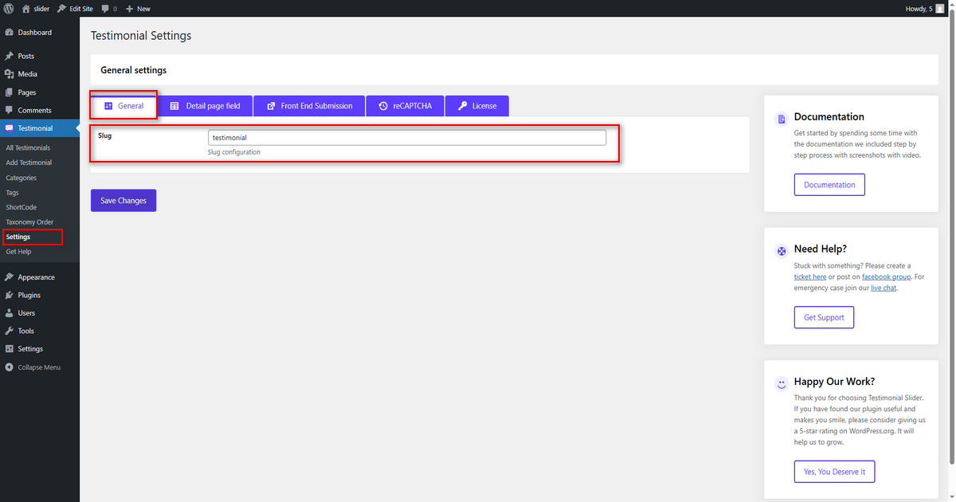Click the Documentation file icon
The width and height of the screenshot is (956, 502).
click(x=782, y=119)
